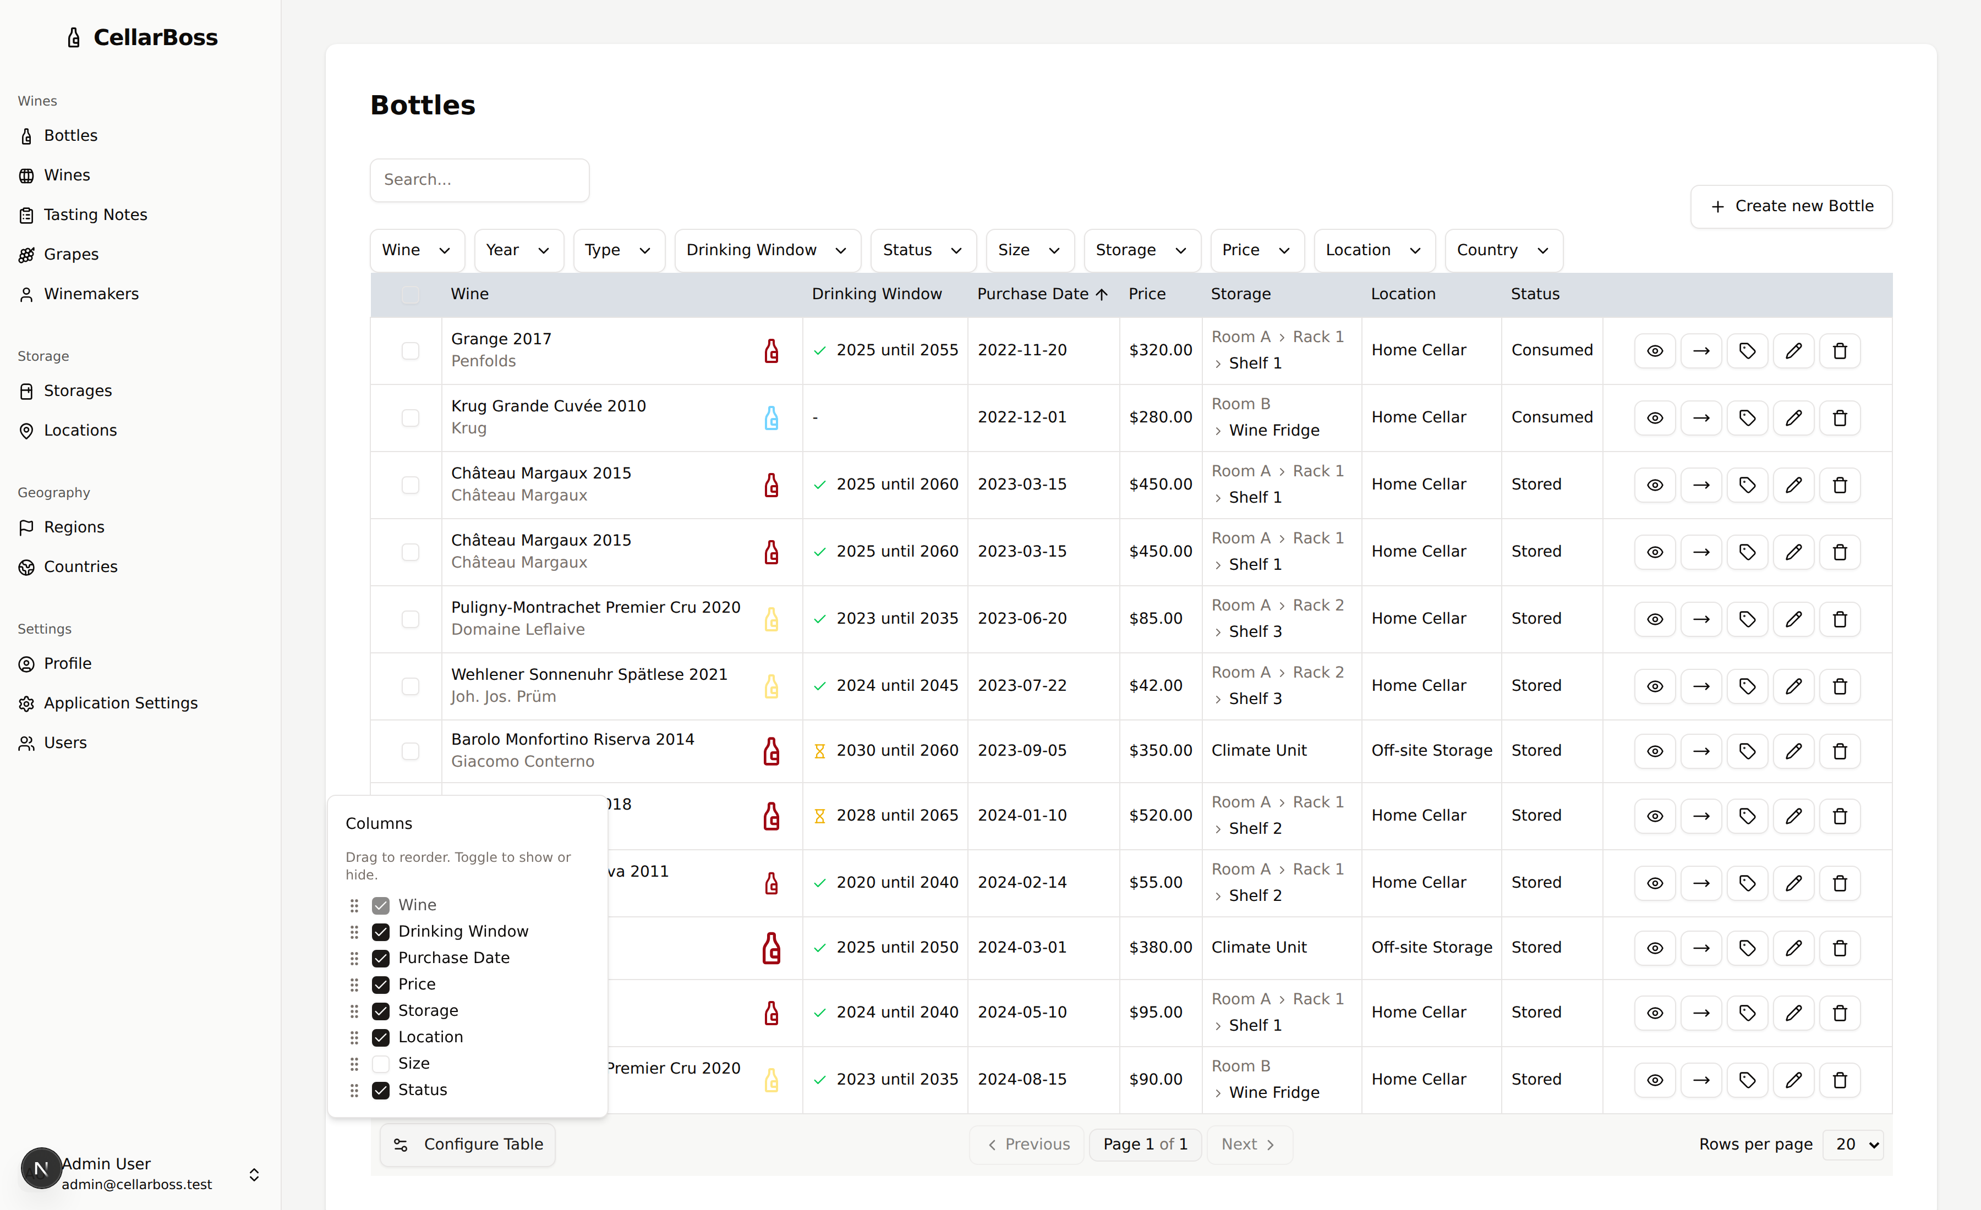This screenshot has height=1210, width=1981.
Task: Click the Configure Table button
Action: 467,1144
